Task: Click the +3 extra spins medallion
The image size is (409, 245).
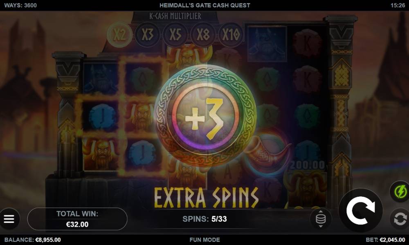Action: click(205, 116)
